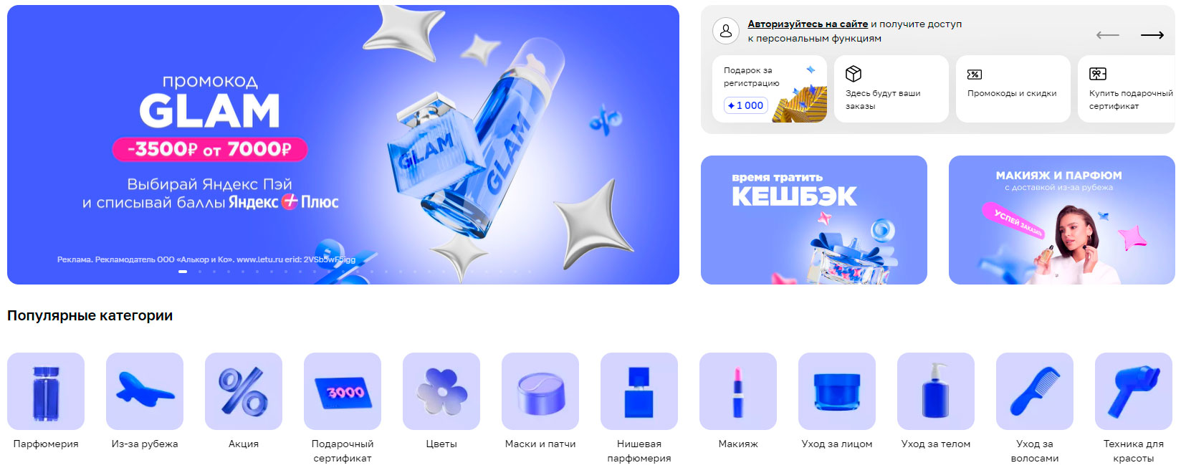Open the Акция percent icon

tap(244, 391)
